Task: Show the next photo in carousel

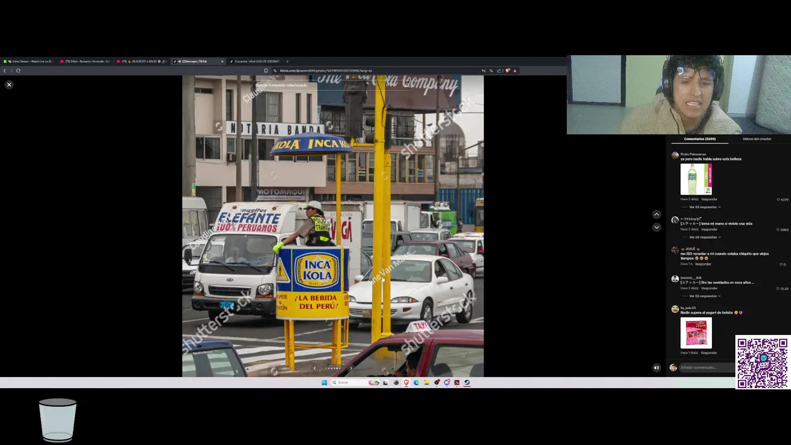Action: [350, 368]
